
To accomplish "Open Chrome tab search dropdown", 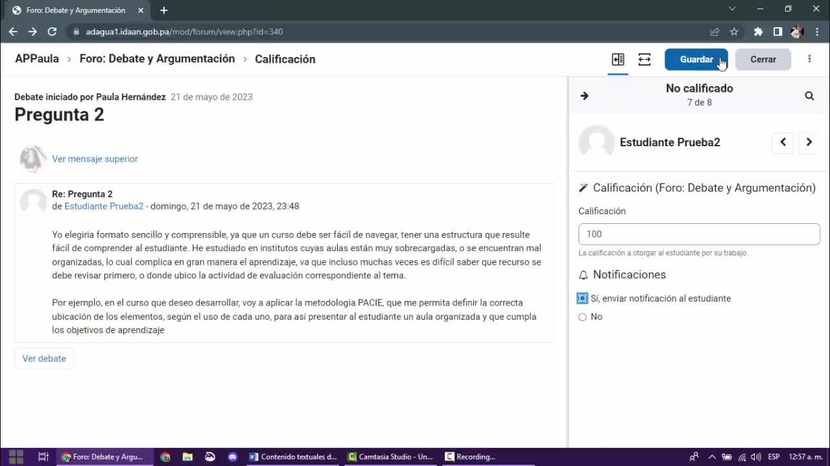I will [732, 9].
